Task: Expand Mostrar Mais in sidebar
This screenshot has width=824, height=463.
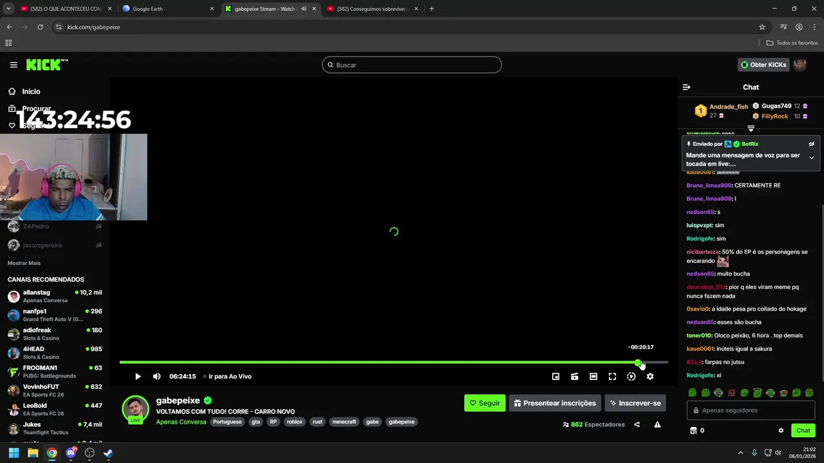Action: [x=24, y=263]
